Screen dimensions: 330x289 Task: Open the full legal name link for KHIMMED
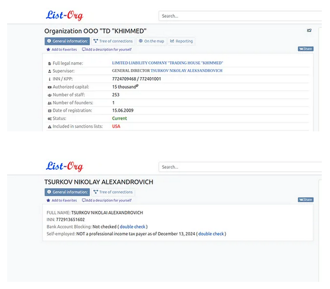tap(167, 63)
